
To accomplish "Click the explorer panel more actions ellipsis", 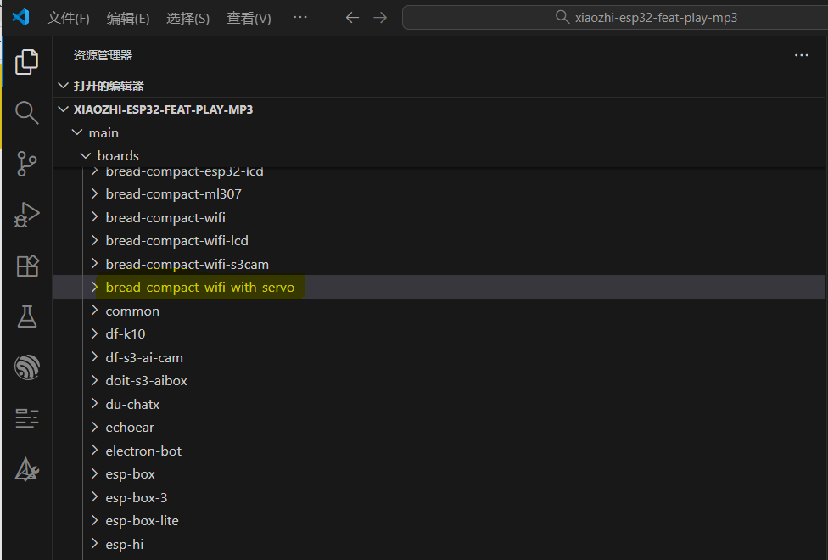I will pyautogui.click(x=801, y=55).
